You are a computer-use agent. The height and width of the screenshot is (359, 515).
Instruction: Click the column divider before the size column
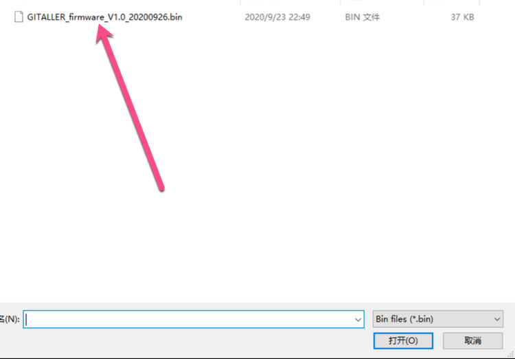pos(424,3)
